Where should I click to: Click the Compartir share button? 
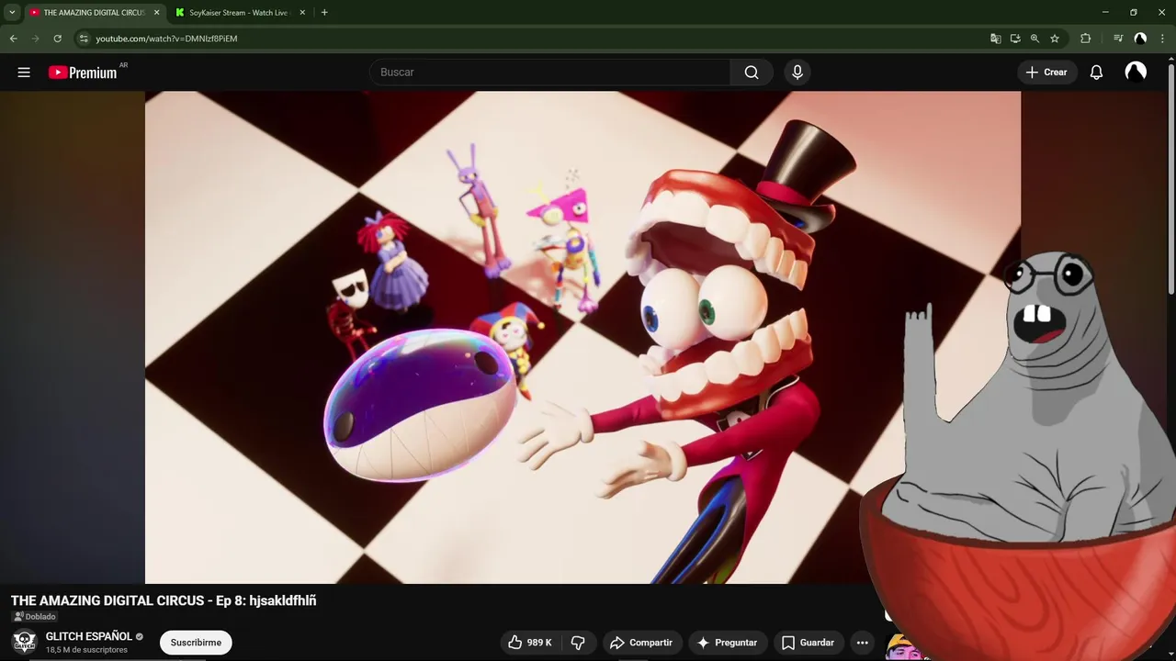(x=641, y=643)
